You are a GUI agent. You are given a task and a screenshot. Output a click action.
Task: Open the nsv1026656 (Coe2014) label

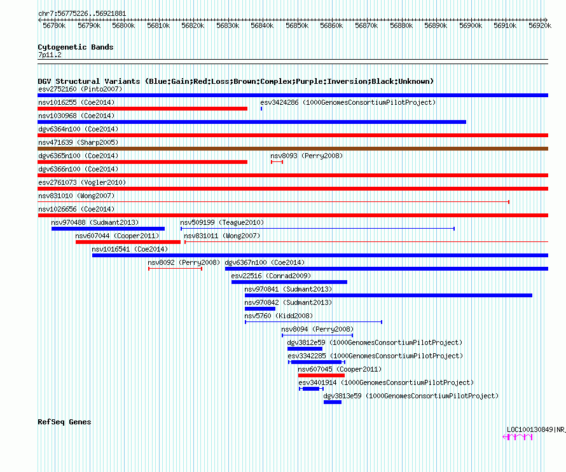coord(76,209)
